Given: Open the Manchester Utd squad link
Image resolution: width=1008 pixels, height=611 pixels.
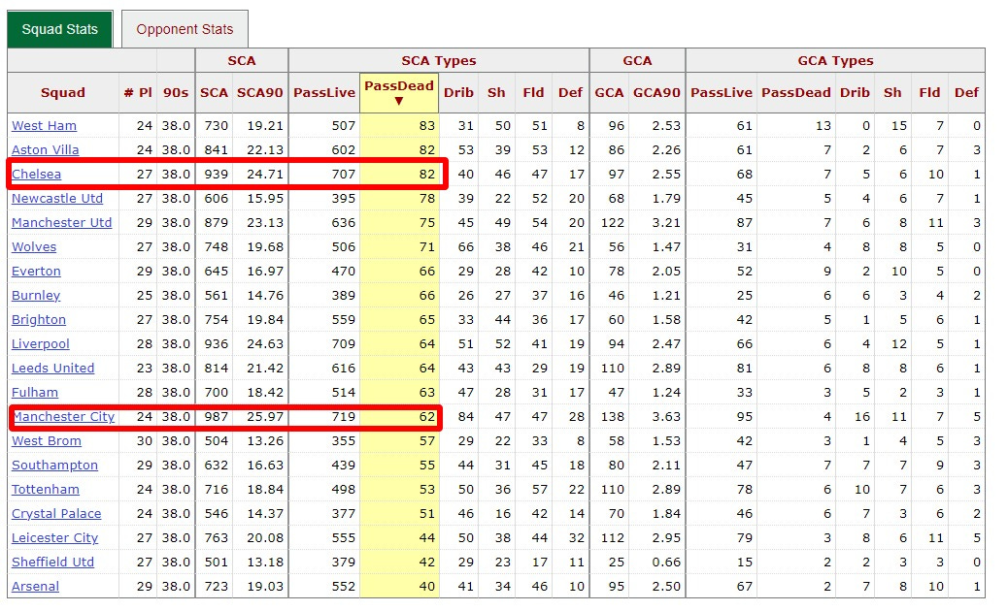Looking at the screenshot, I should [62, 223].
